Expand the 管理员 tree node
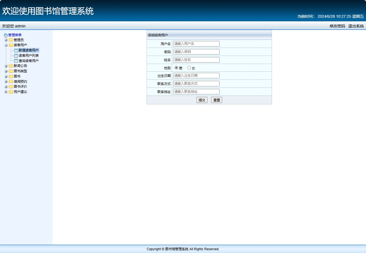366x253 pixels. coord(6,40)
